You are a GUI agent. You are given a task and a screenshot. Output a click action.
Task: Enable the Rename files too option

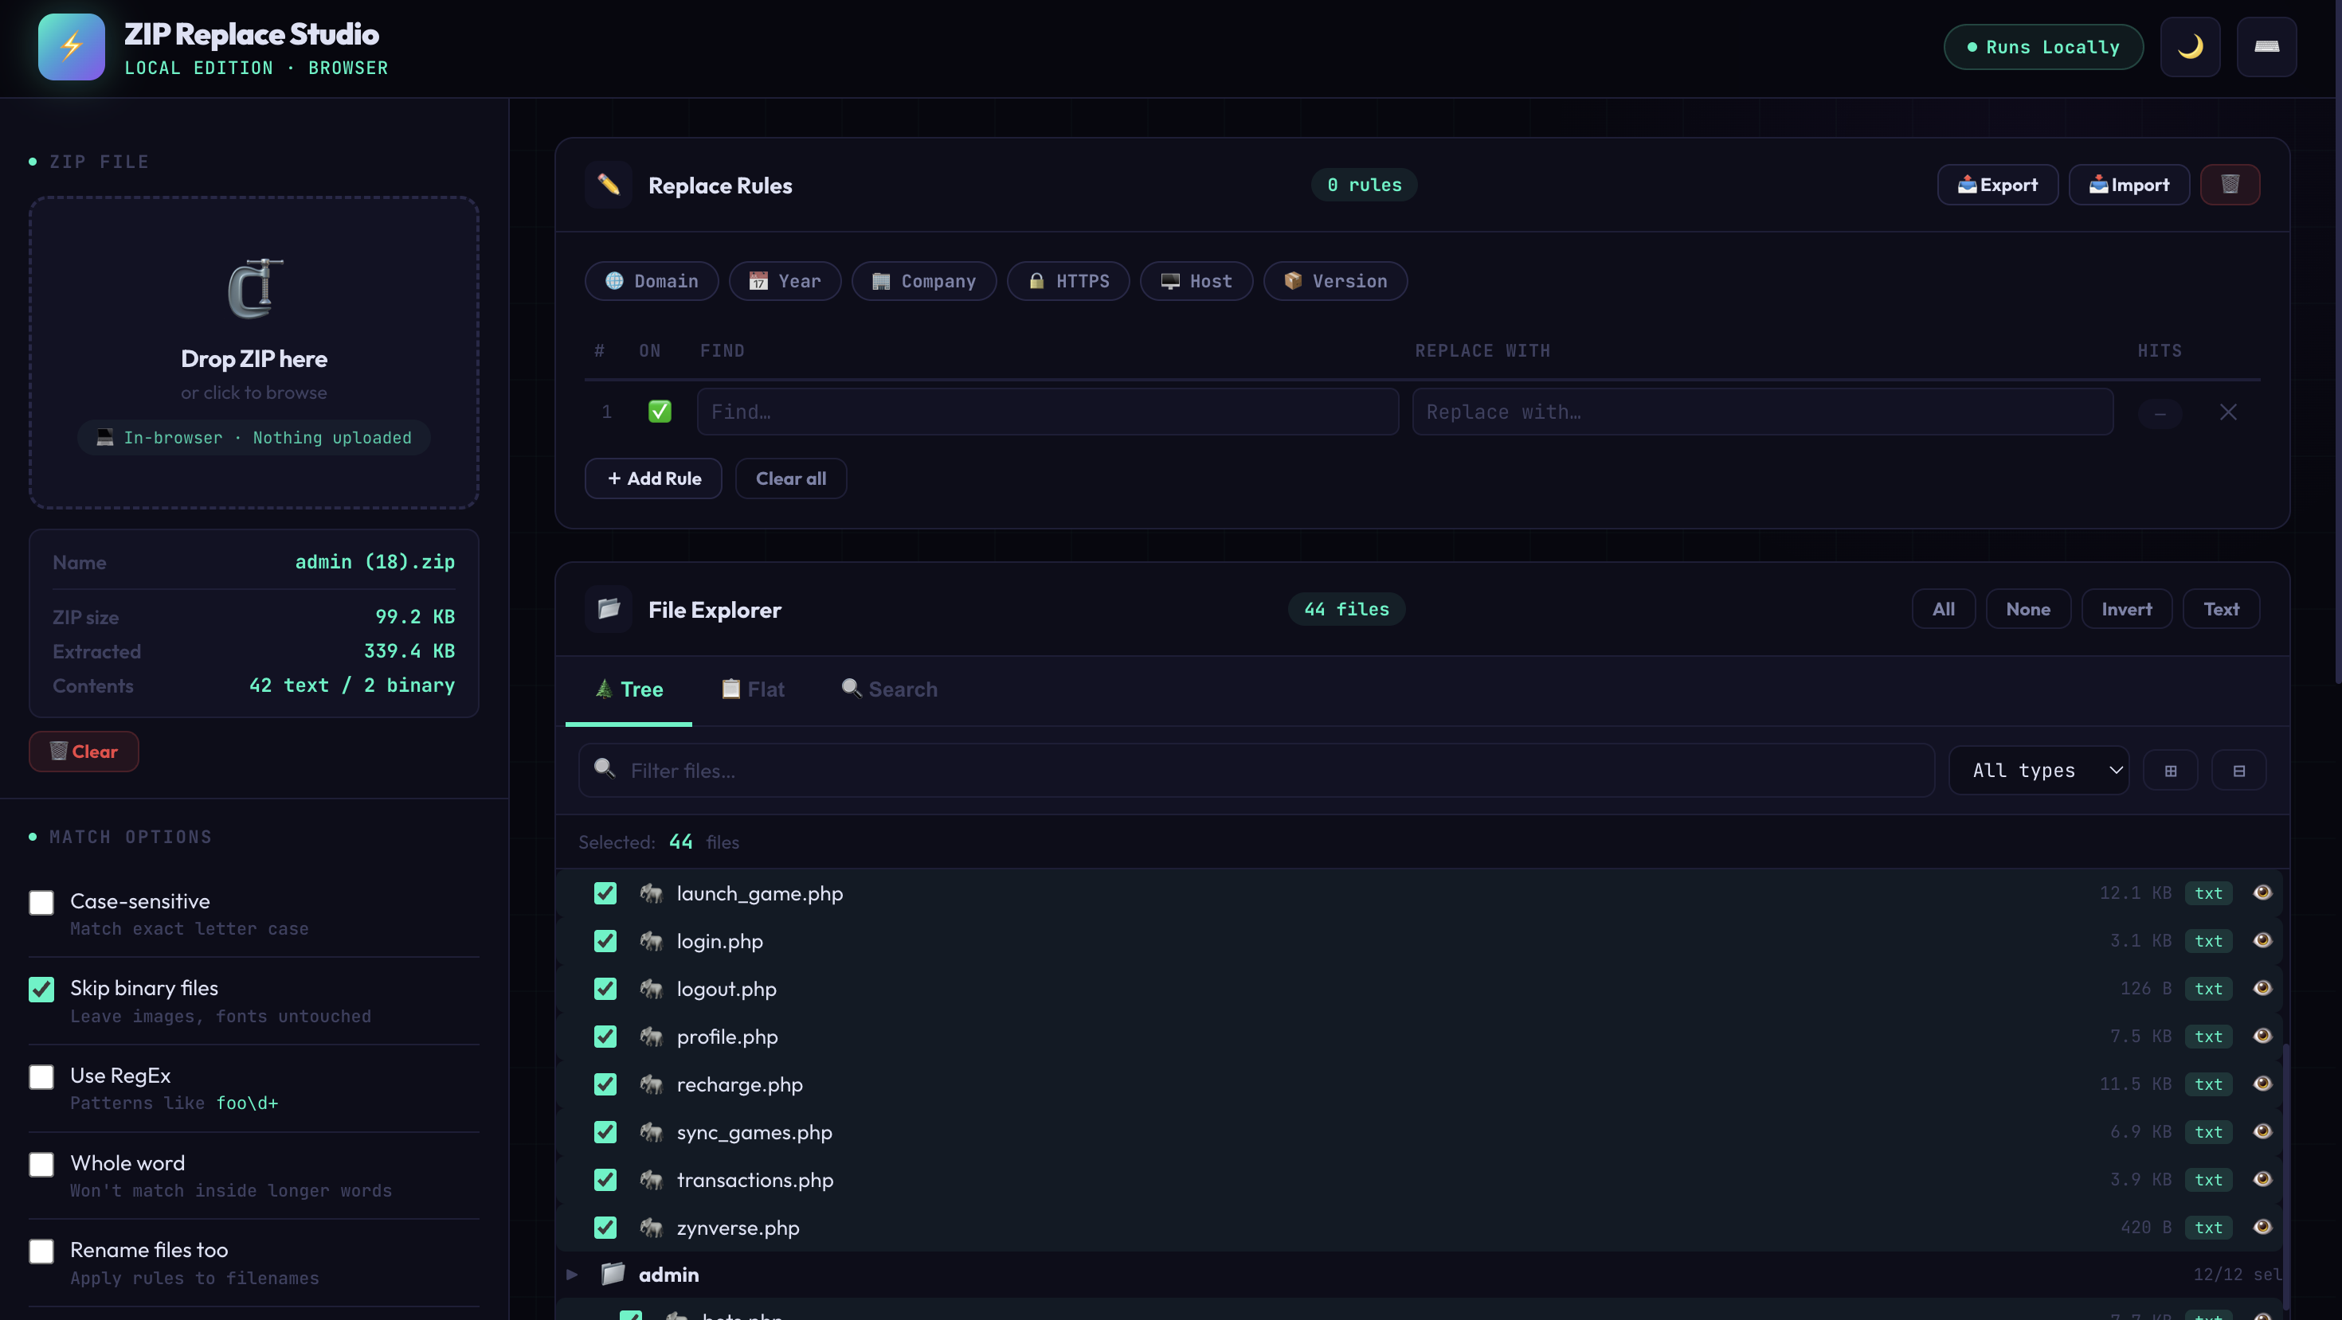click(41, 1251)
